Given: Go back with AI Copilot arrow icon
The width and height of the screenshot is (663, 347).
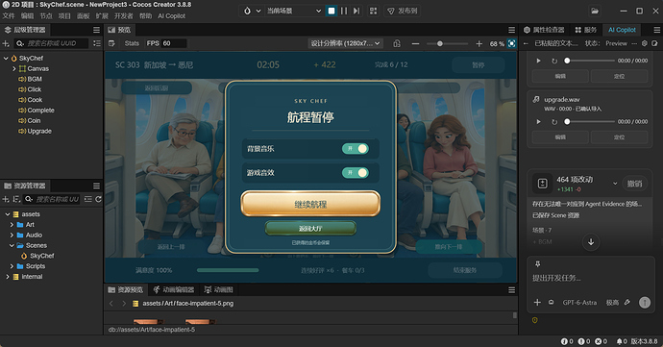Looking at the screenshot, I should 526,43.
